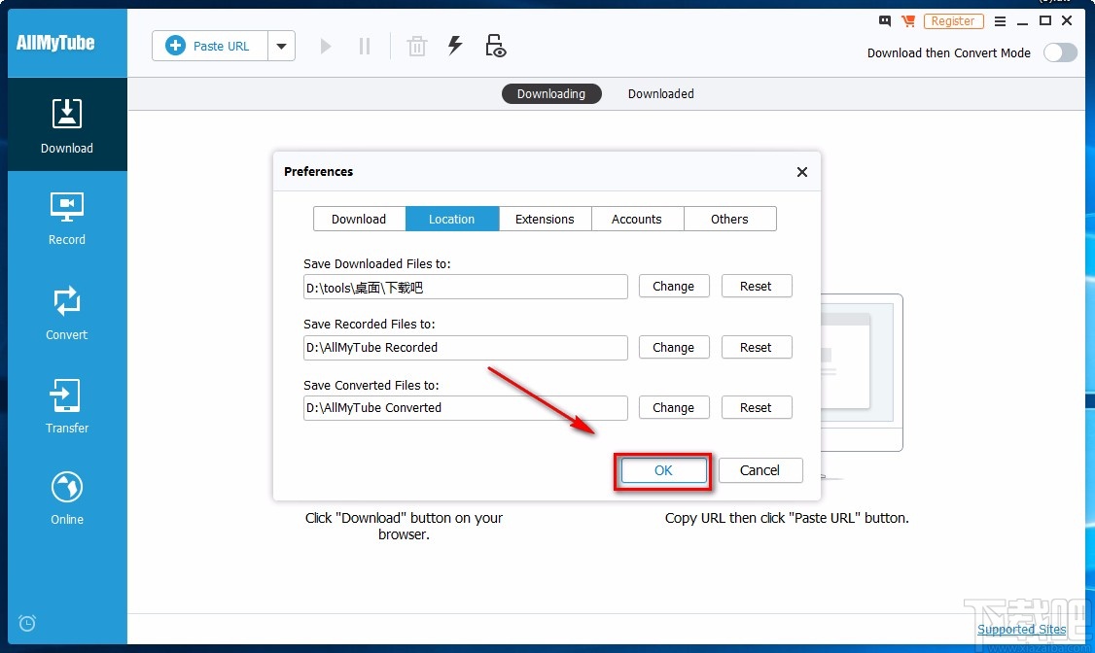Click the Save Downloaded Files path field
The width and height of the screenshot is (1095, 653).
pyautogui.click(x=465, y=287)
